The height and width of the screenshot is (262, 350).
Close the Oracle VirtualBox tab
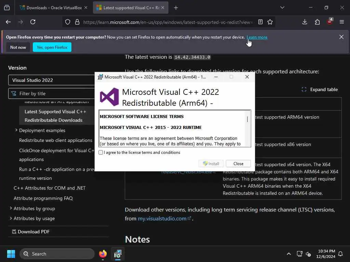pos(86,8)
